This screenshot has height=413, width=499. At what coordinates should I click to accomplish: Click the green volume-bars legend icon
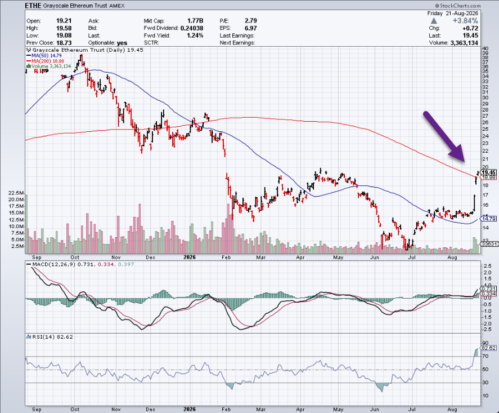[x=29, y=66]
